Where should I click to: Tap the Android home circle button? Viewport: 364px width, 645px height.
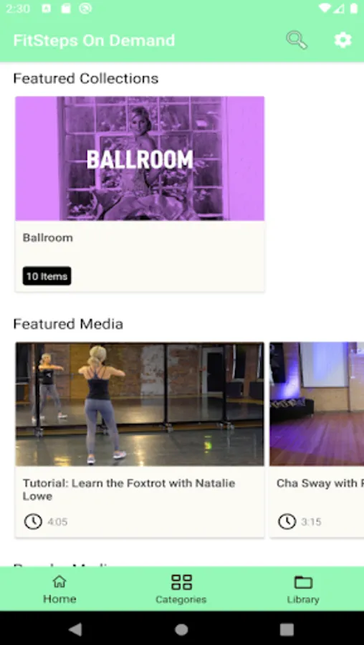point(181,629)
